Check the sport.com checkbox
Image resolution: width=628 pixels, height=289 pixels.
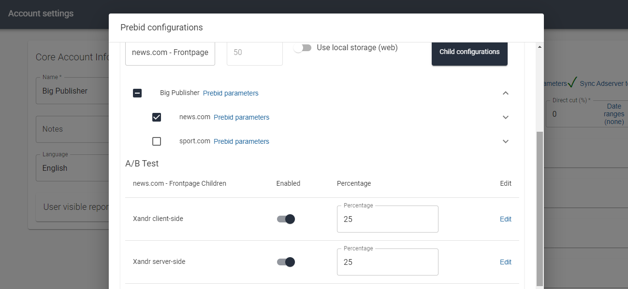157,141
